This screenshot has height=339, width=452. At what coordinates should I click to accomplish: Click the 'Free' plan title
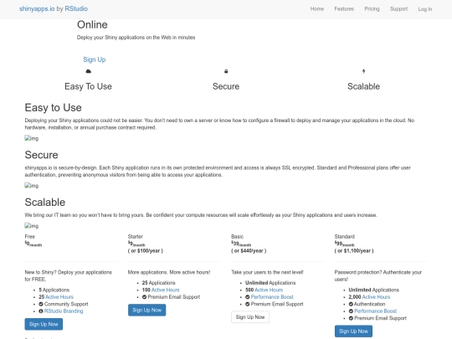tap(29, 236)
